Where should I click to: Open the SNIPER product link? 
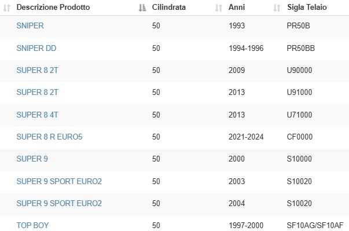coord(30,25)
